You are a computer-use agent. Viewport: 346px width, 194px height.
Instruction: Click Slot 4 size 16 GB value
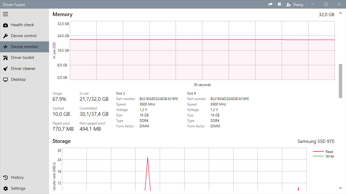(215, 115)
